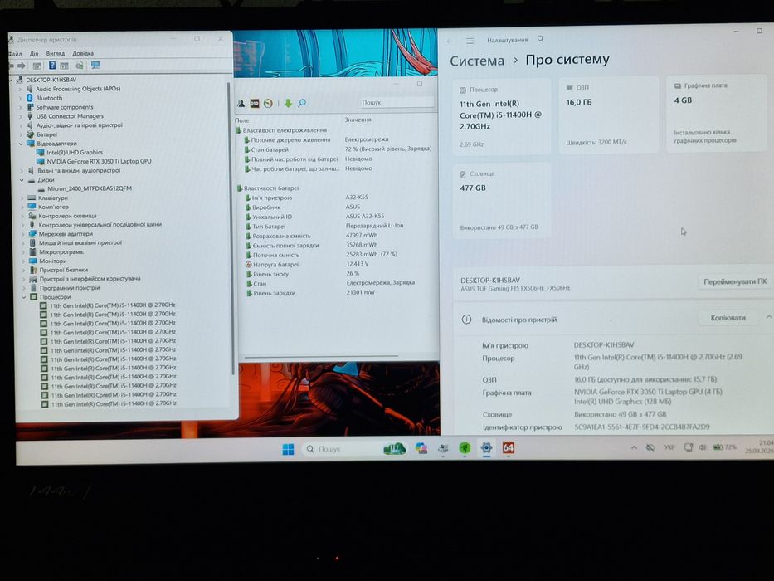Open the Графічна плата 4 GB card
Image resolution: width=774 pixels, height=581 pixels.
[716, 113]
